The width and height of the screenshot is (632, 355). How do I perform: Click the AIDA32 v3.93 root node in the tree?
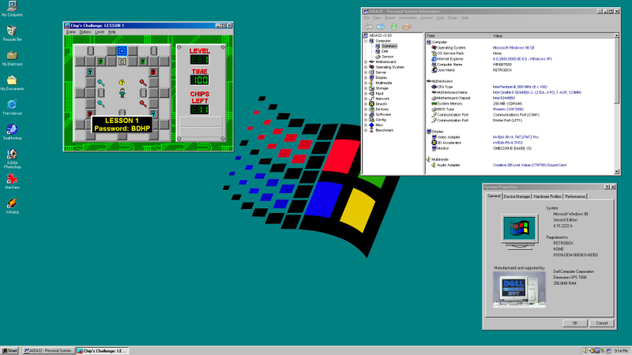[377, 35]
